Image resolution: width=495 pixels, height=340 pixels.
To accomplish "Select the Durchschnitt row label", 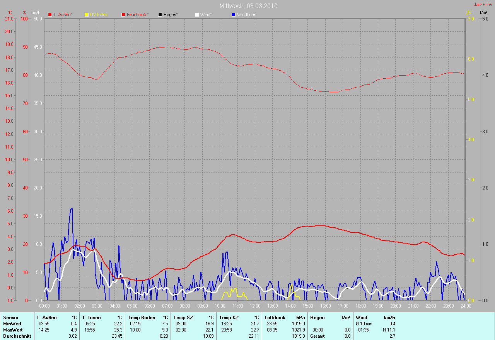I will pyautogui.click(x=17, y=336).
